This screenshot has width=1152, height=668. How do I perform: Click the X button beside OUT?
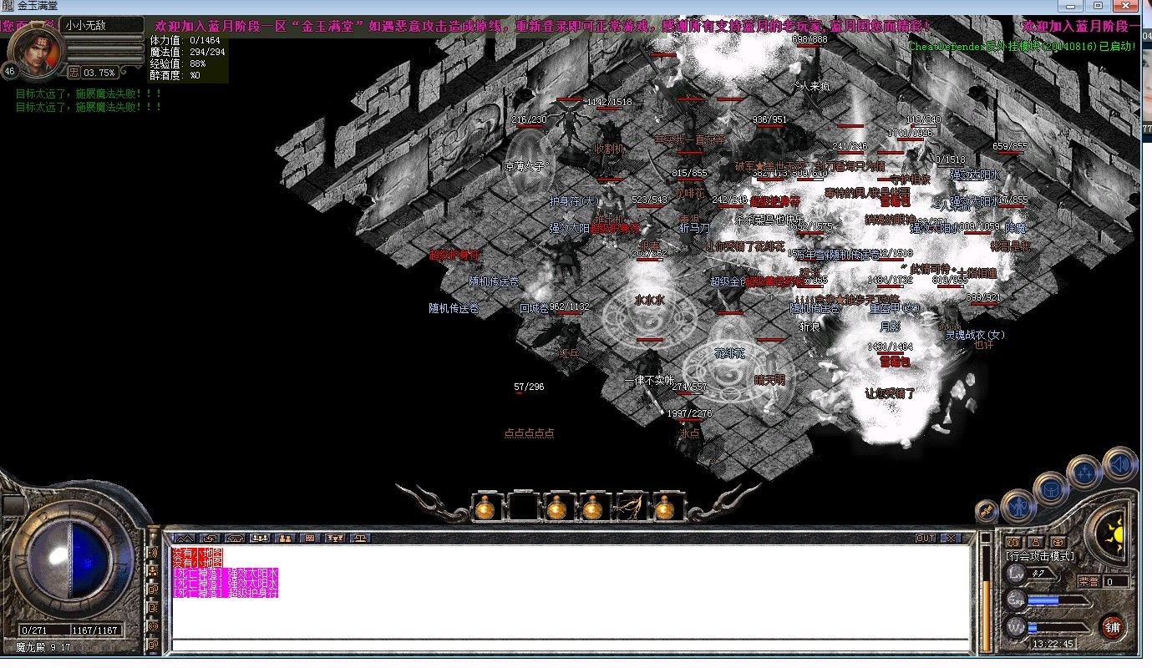[950, 538]
